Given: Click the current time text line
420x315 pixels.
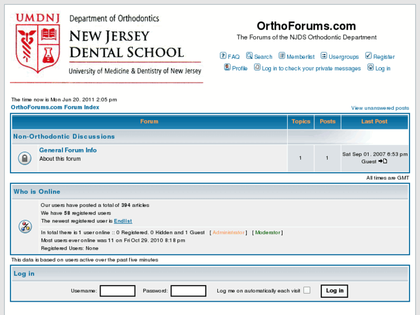Looking at the screenshot, I should [64, 99].
